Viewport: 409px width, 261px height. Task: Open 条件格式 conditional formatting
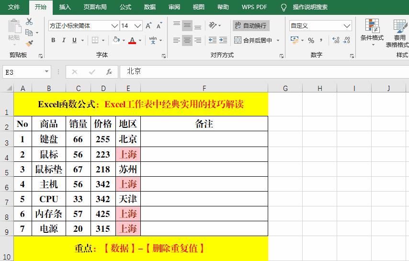(372, 32)
